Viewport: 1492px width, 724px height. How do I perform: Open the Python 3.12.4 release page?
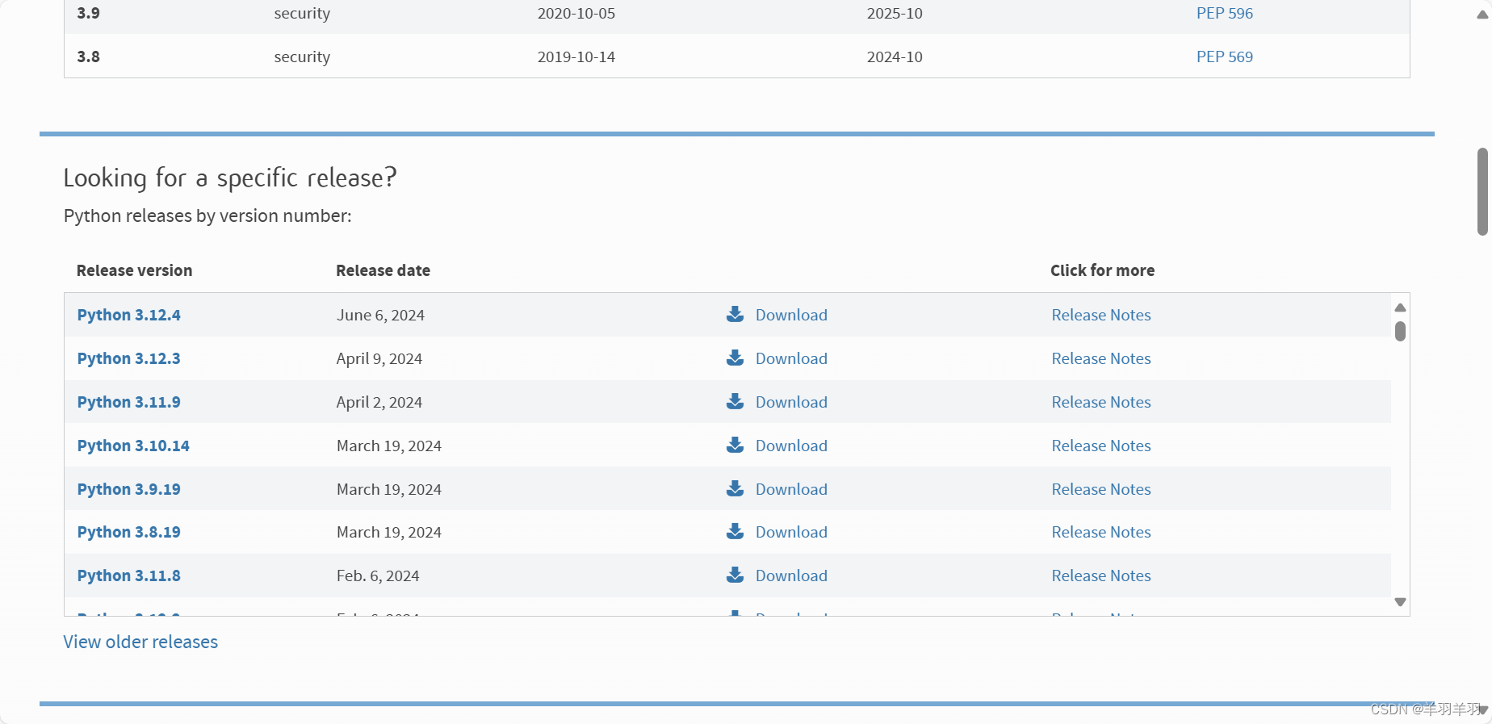[128, 315]
